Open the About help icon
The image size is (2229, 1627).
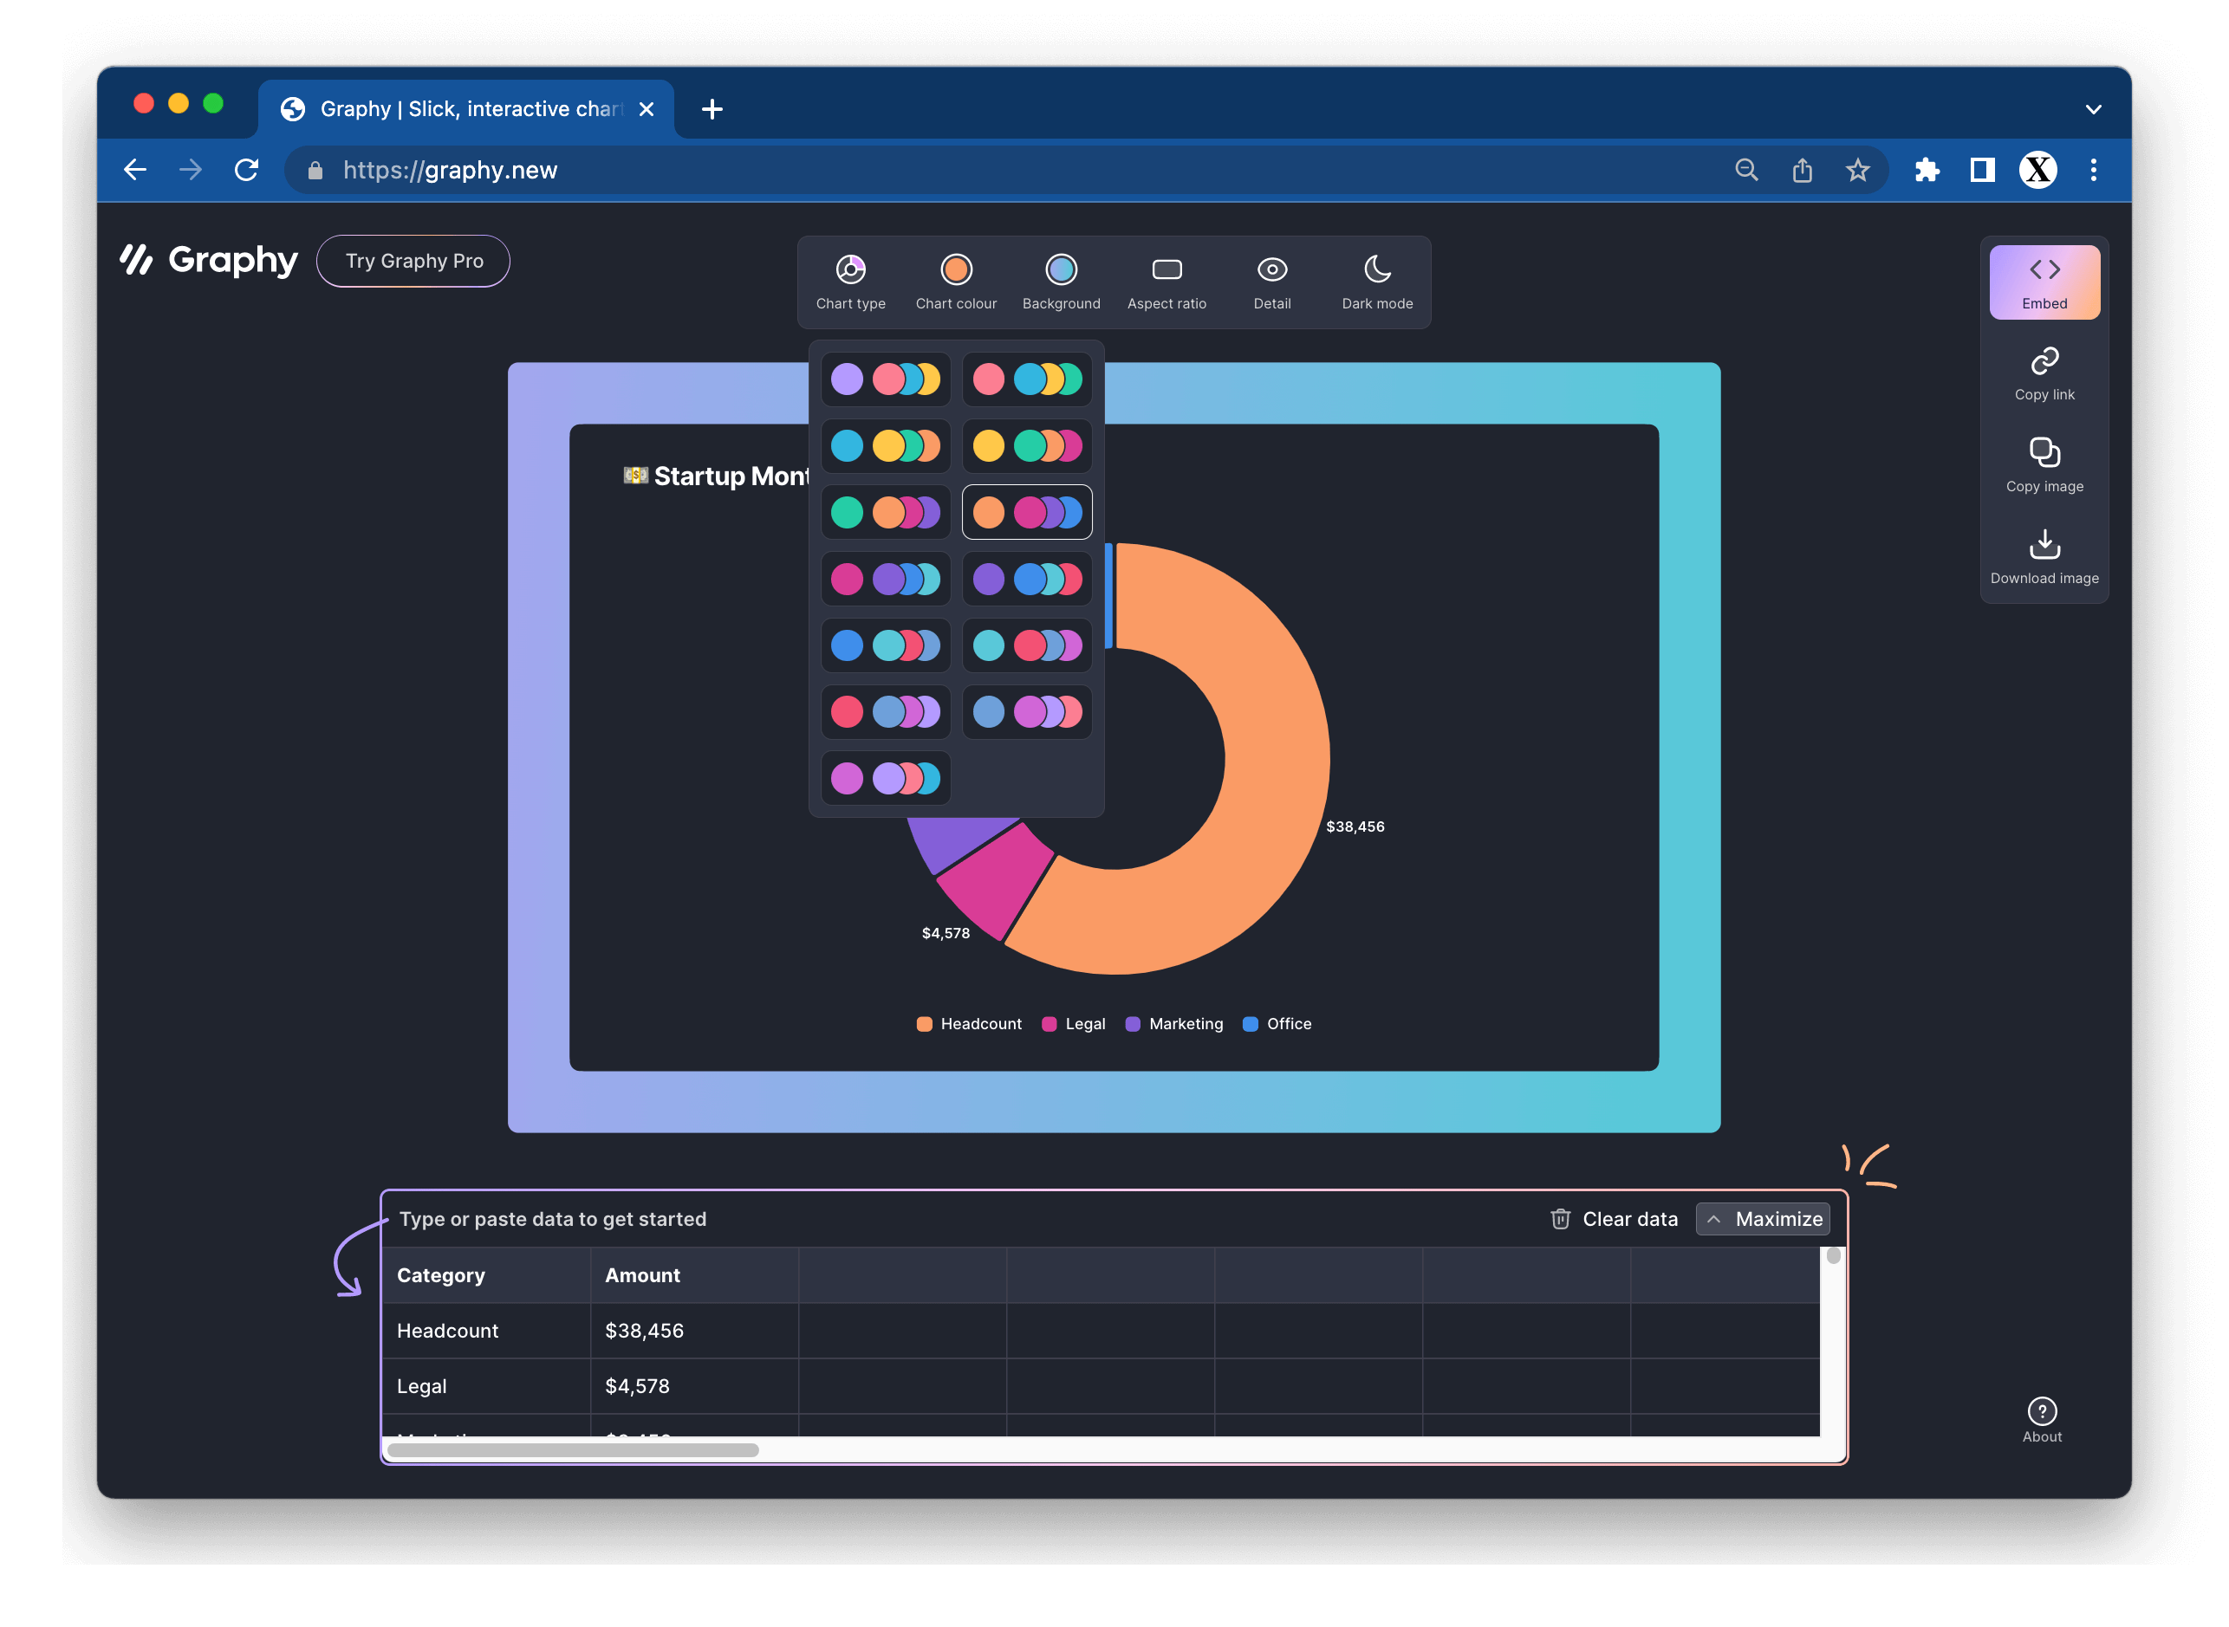click(x=2041, y=1411)
